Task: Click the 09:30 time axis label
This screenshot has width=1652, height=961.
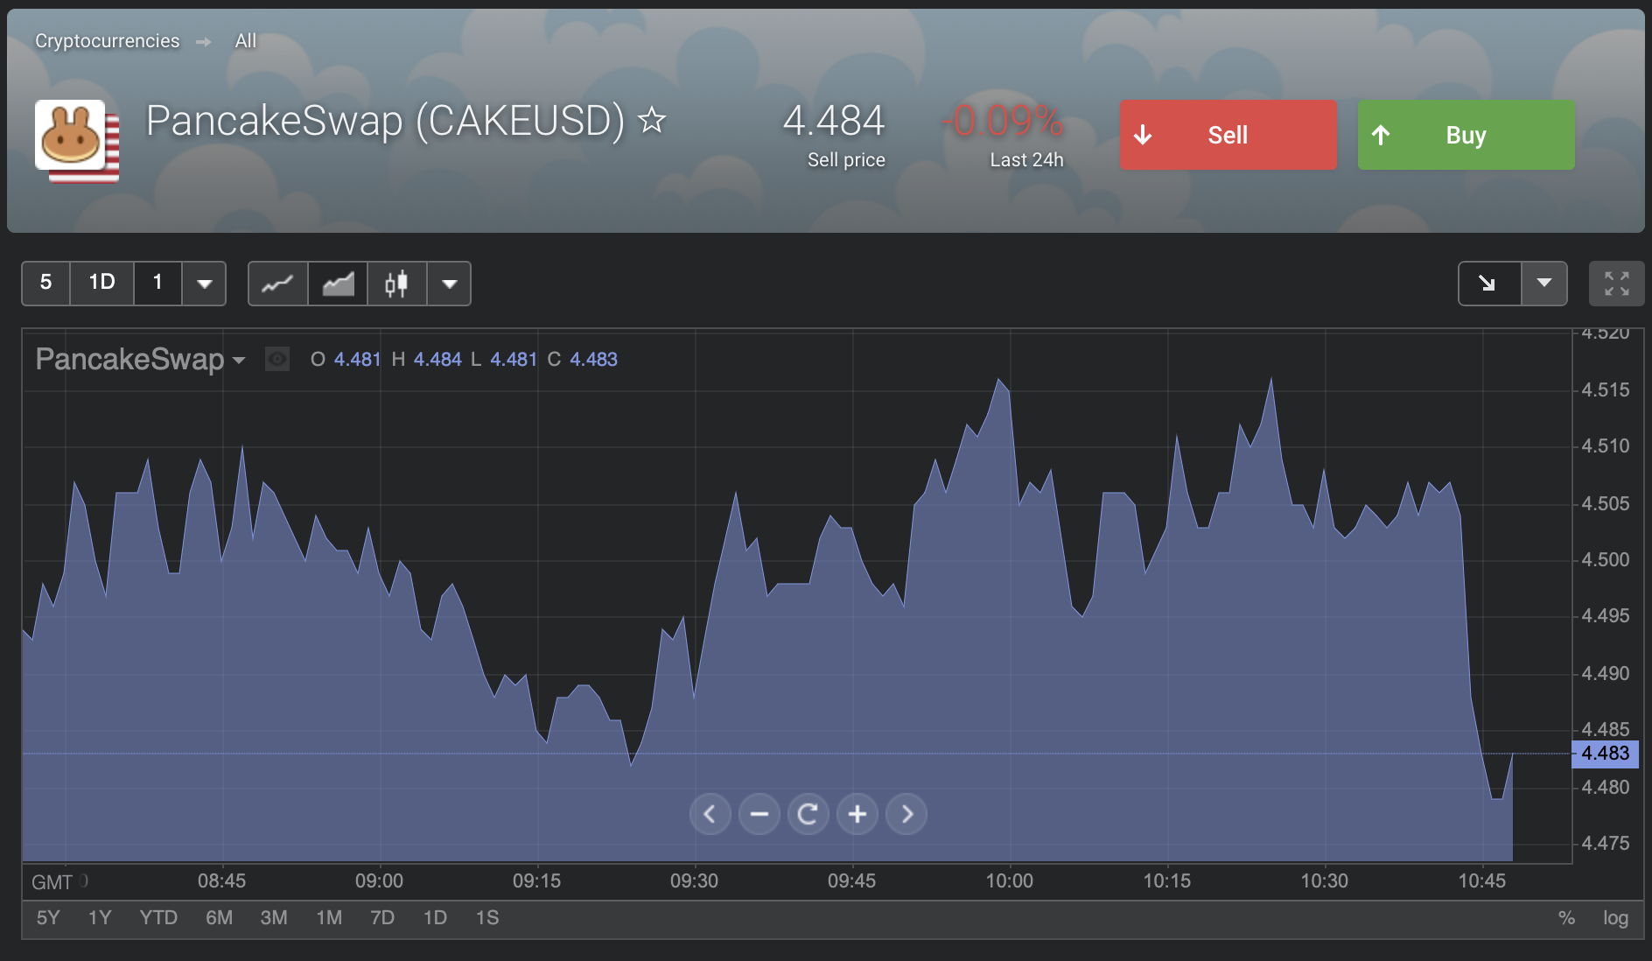Action: (694, 881)
